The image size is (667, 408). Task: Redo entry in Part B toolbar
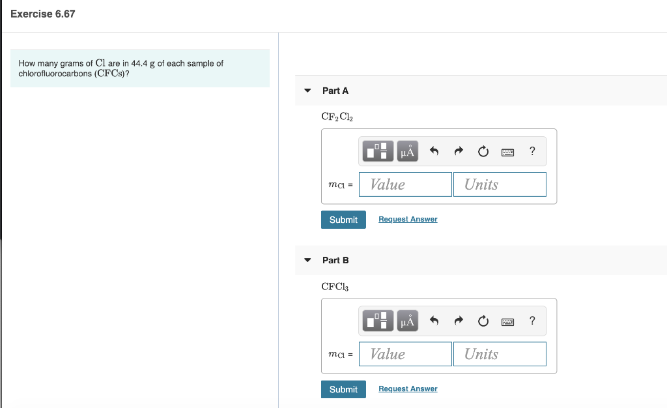459,321
